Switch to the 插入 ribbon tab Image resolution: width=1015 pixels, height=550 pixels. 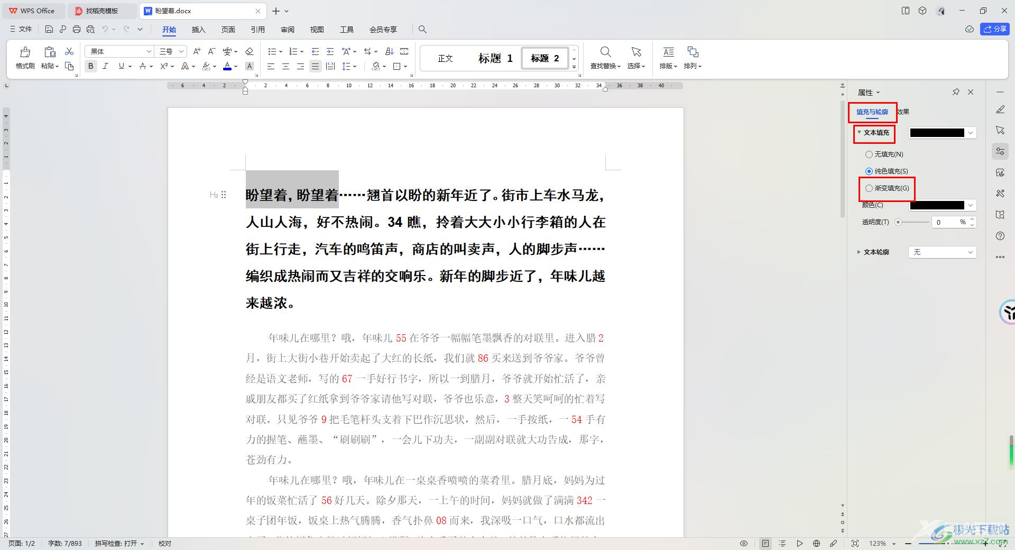pos(198,30)
